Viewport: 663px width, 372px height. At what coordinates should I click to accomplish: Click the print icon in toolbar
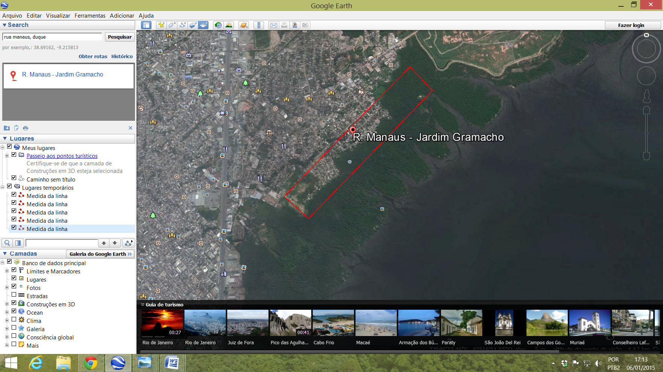[284, 25]
